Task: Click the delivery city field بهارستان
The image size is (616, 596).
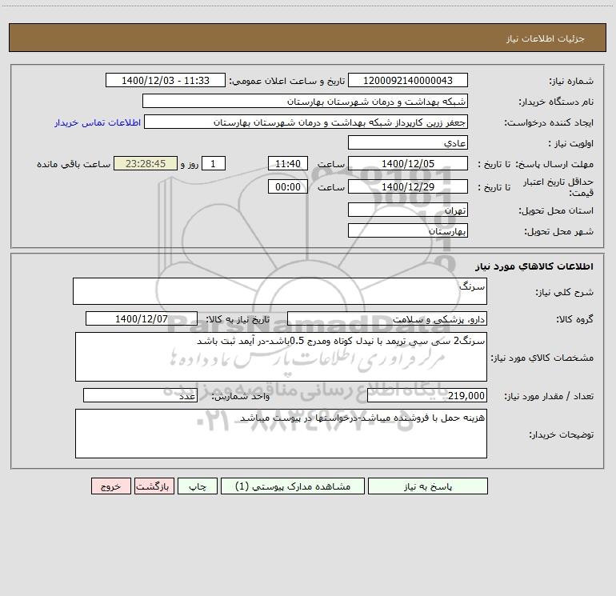Action: click(x=408, y=230)
